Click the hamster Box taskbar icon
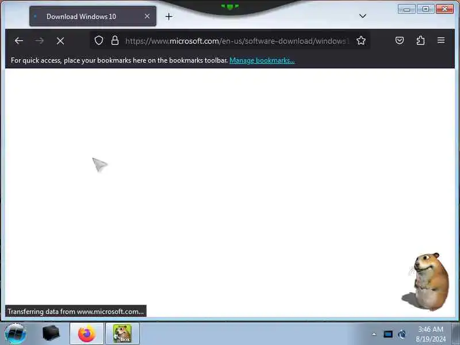This screenshot has width=460, height=345. (122, 334)
